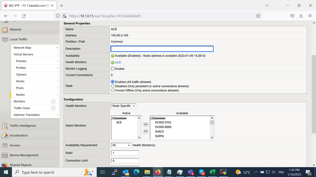Open the Nodes menu item
The width and height of the screenshot is (316, 177).
(x=20, y=95)
